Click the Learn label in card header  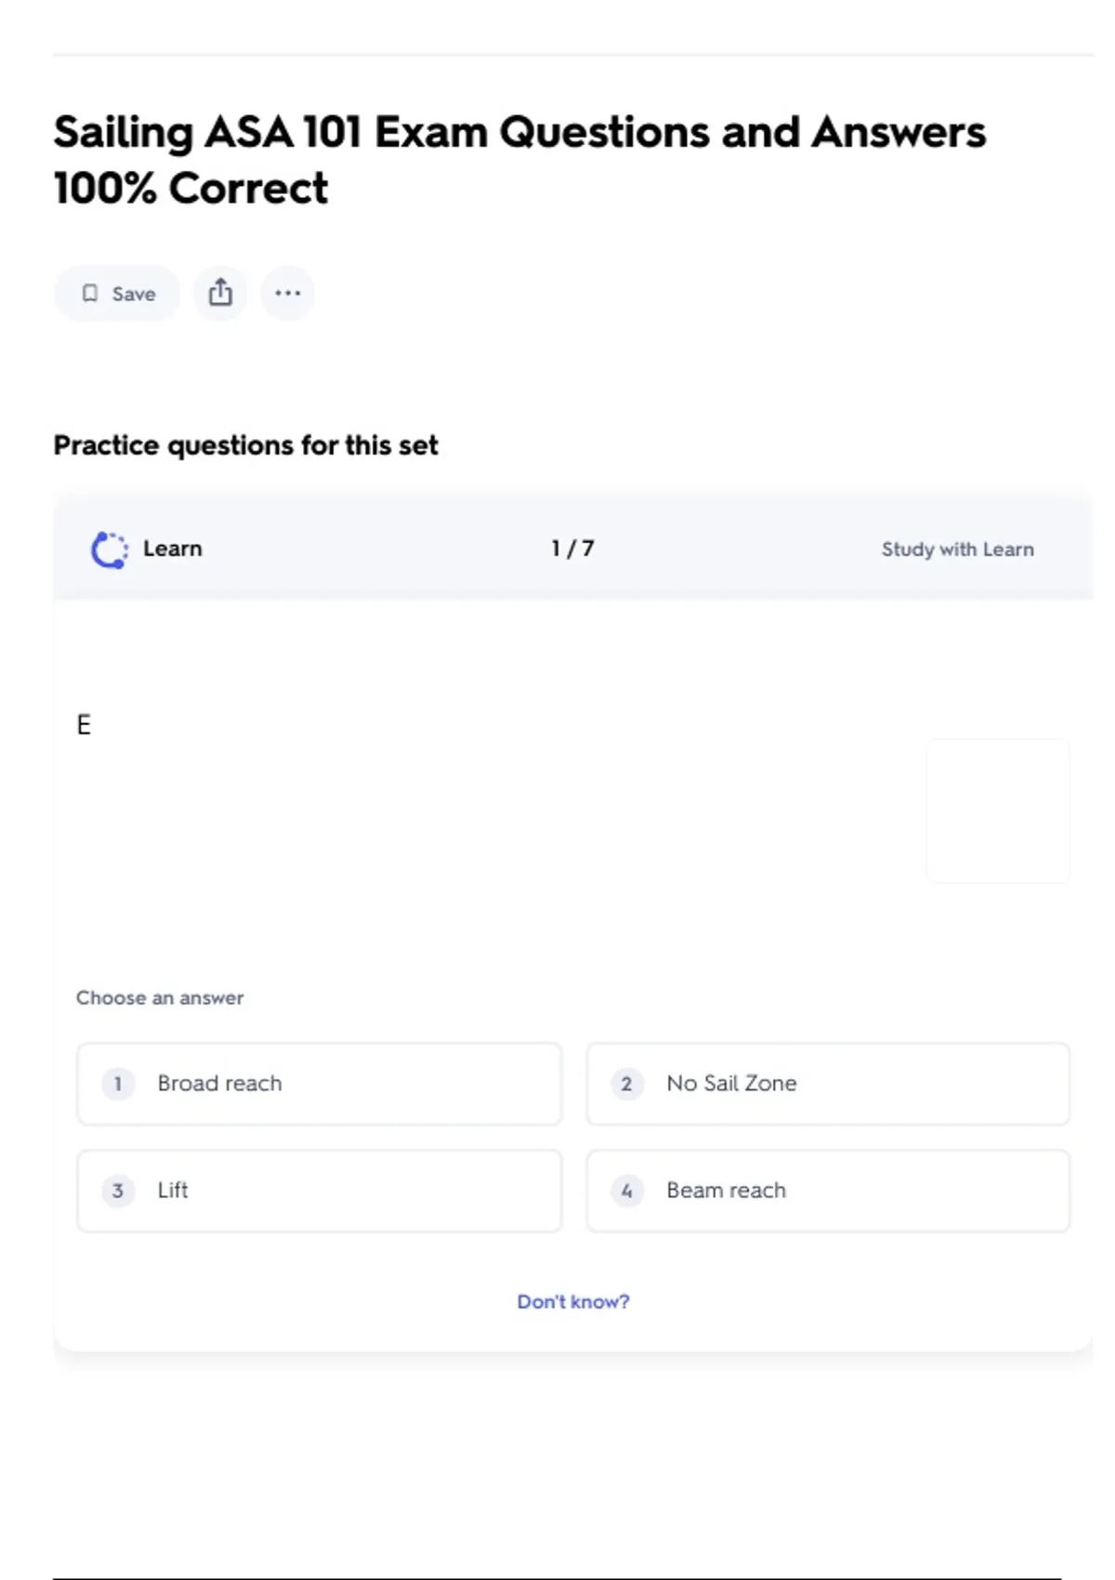click(172, 548)
